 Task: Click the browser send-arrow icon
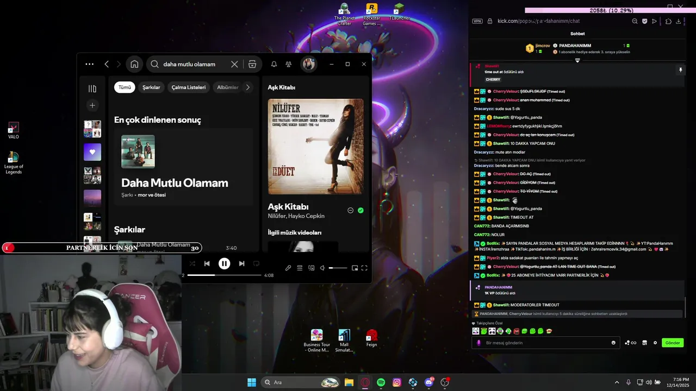coord(654,21)
